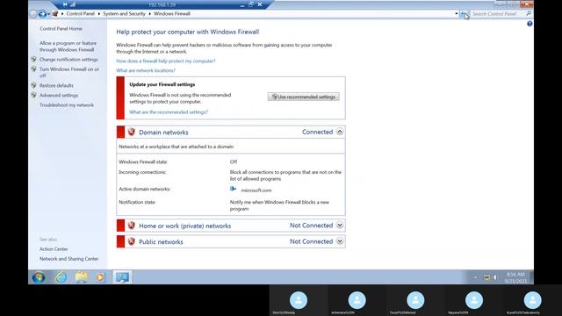Open Advanced settings link
Screen dimensions: 562x316
59,96
